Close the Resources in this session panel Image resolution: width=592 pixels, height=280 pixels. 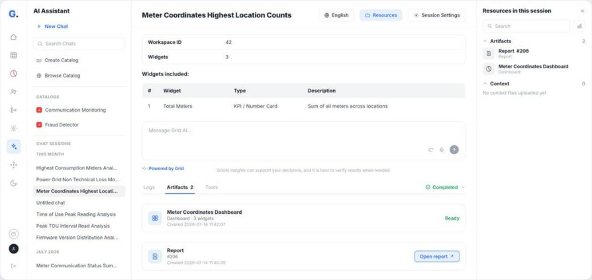[582, 11]
